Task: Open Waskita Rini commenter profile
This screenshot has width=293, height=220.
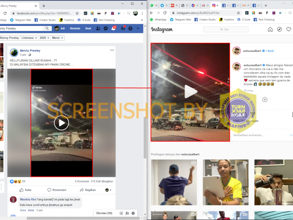Action: tap(28, 199)
